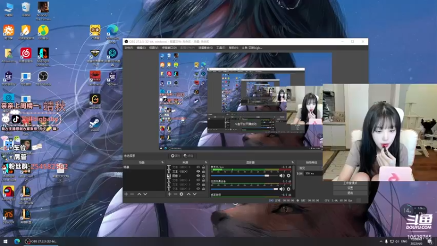This screenshot has height=246, width=437.
Task: Open the Microsoft Edge desktop shortcut
Action: [x=113, y=33]
